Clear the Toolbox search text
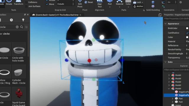This screenshot has height=106, width=189. (17, 27)
